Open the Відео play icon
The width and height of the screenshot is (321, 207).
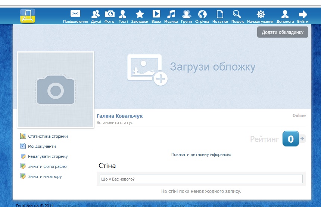click(156, 14)
